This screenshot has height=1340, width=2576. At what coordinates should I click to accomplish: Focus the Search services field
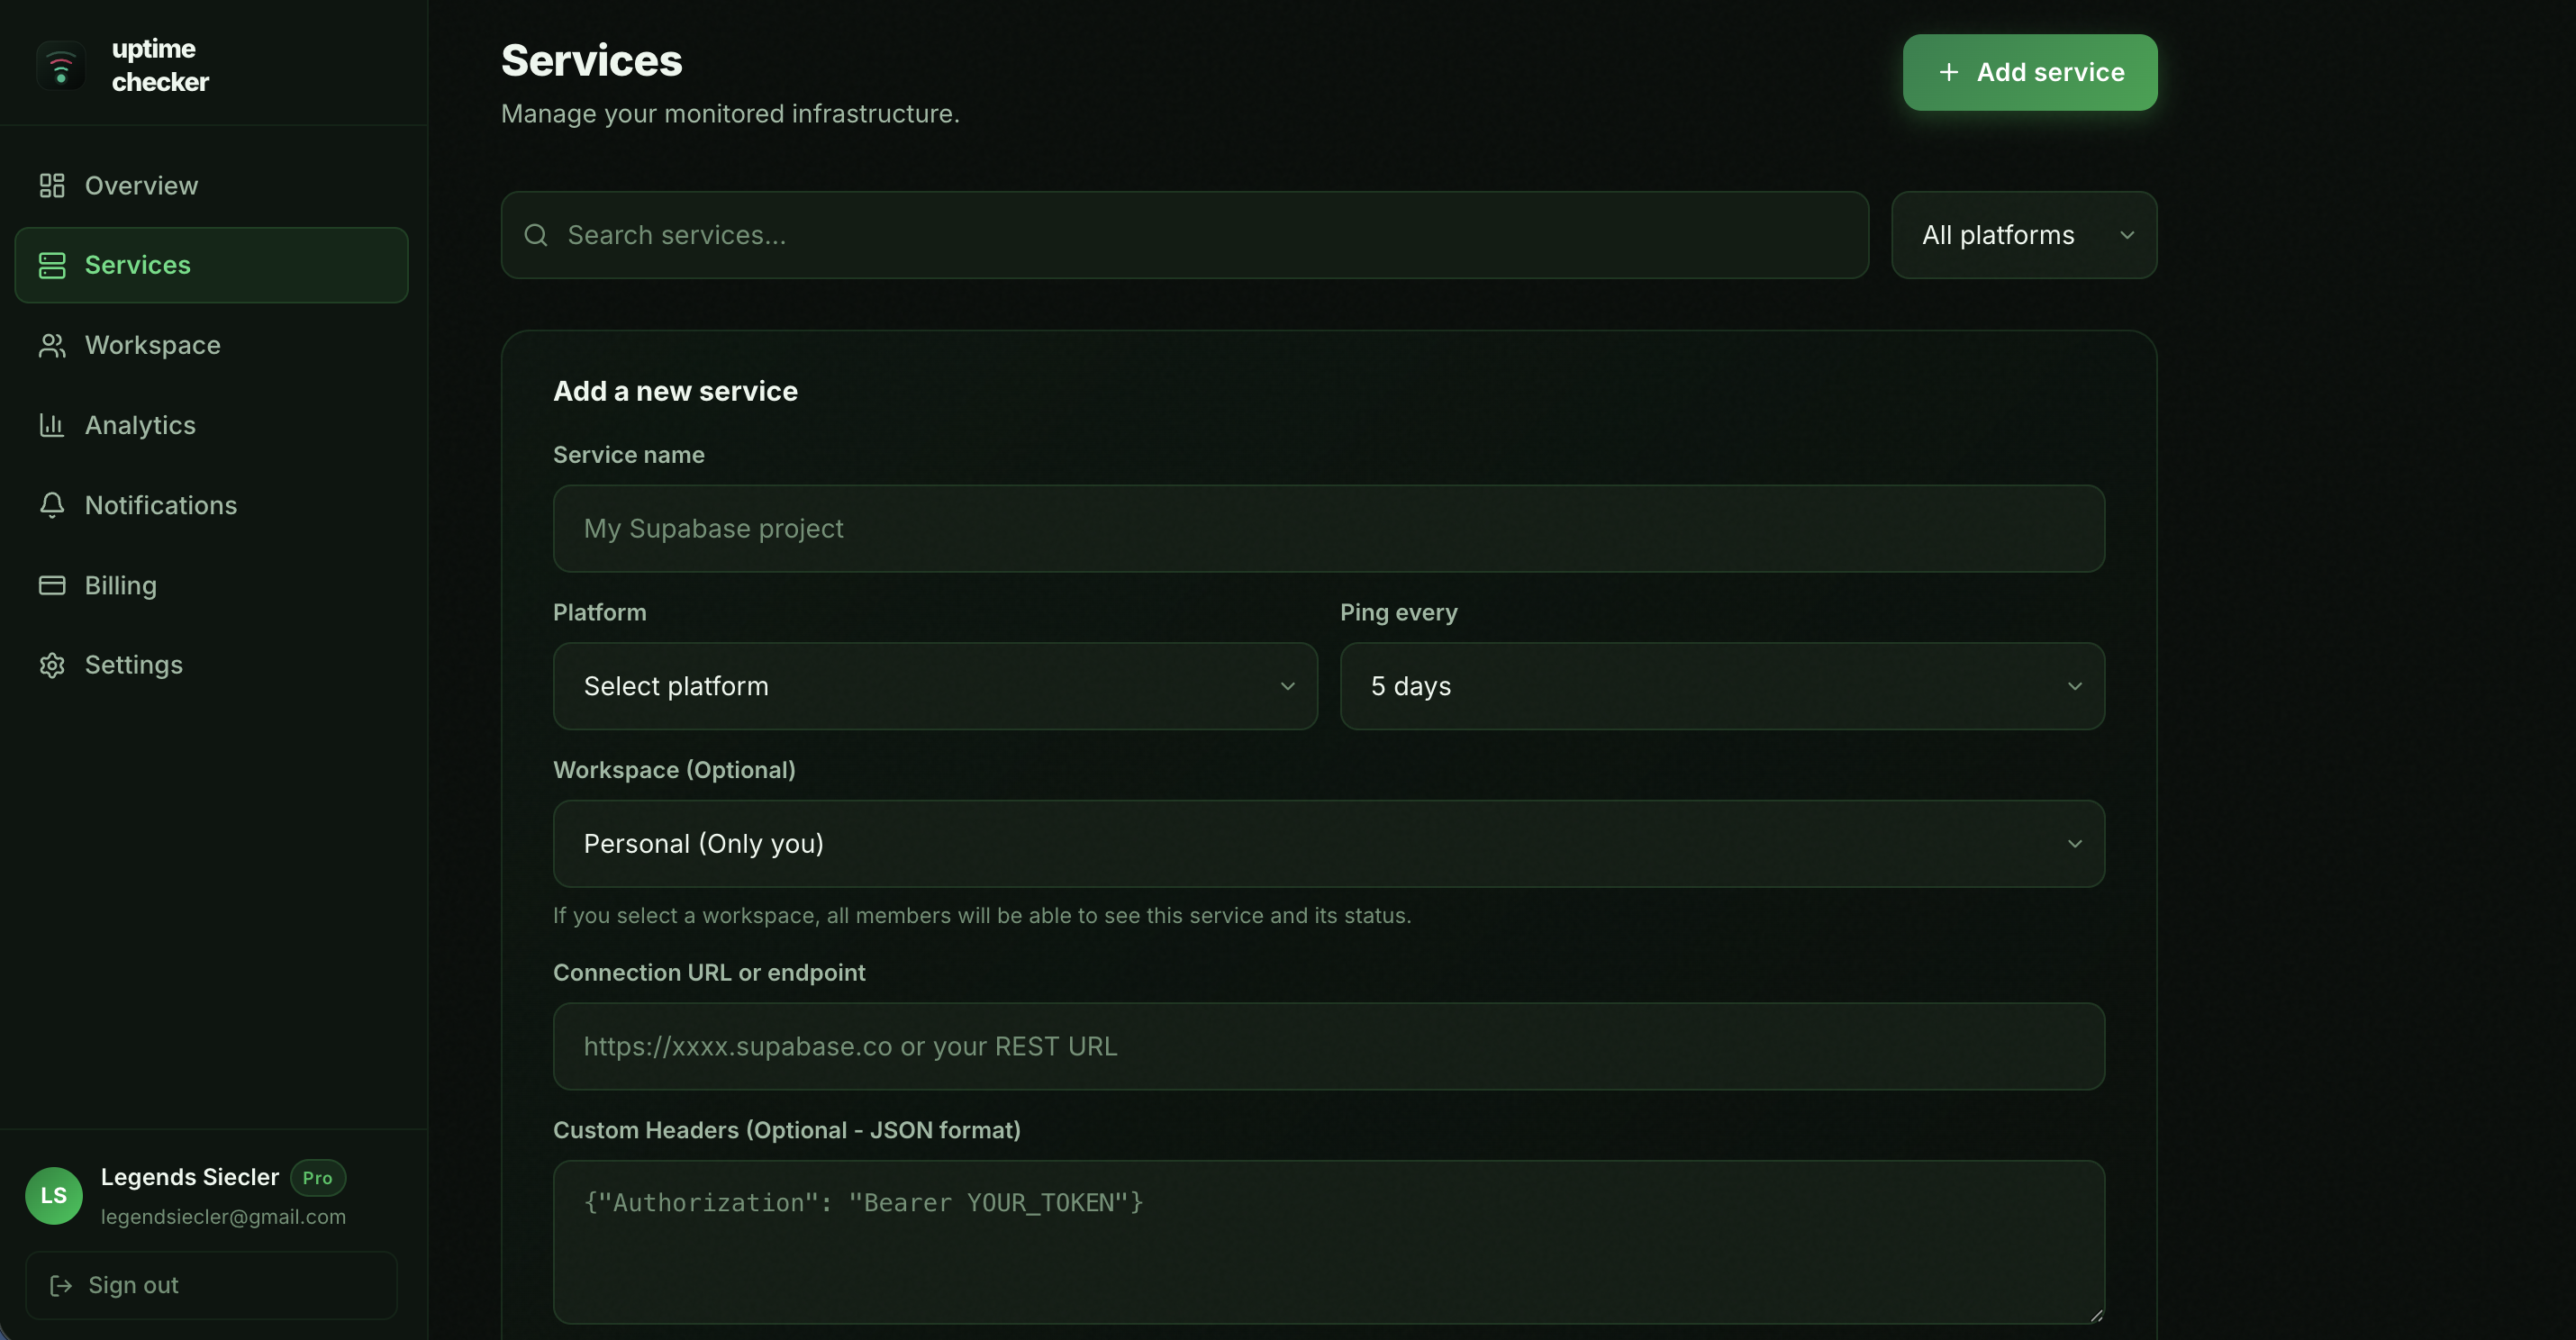[x=1185, y=235]
